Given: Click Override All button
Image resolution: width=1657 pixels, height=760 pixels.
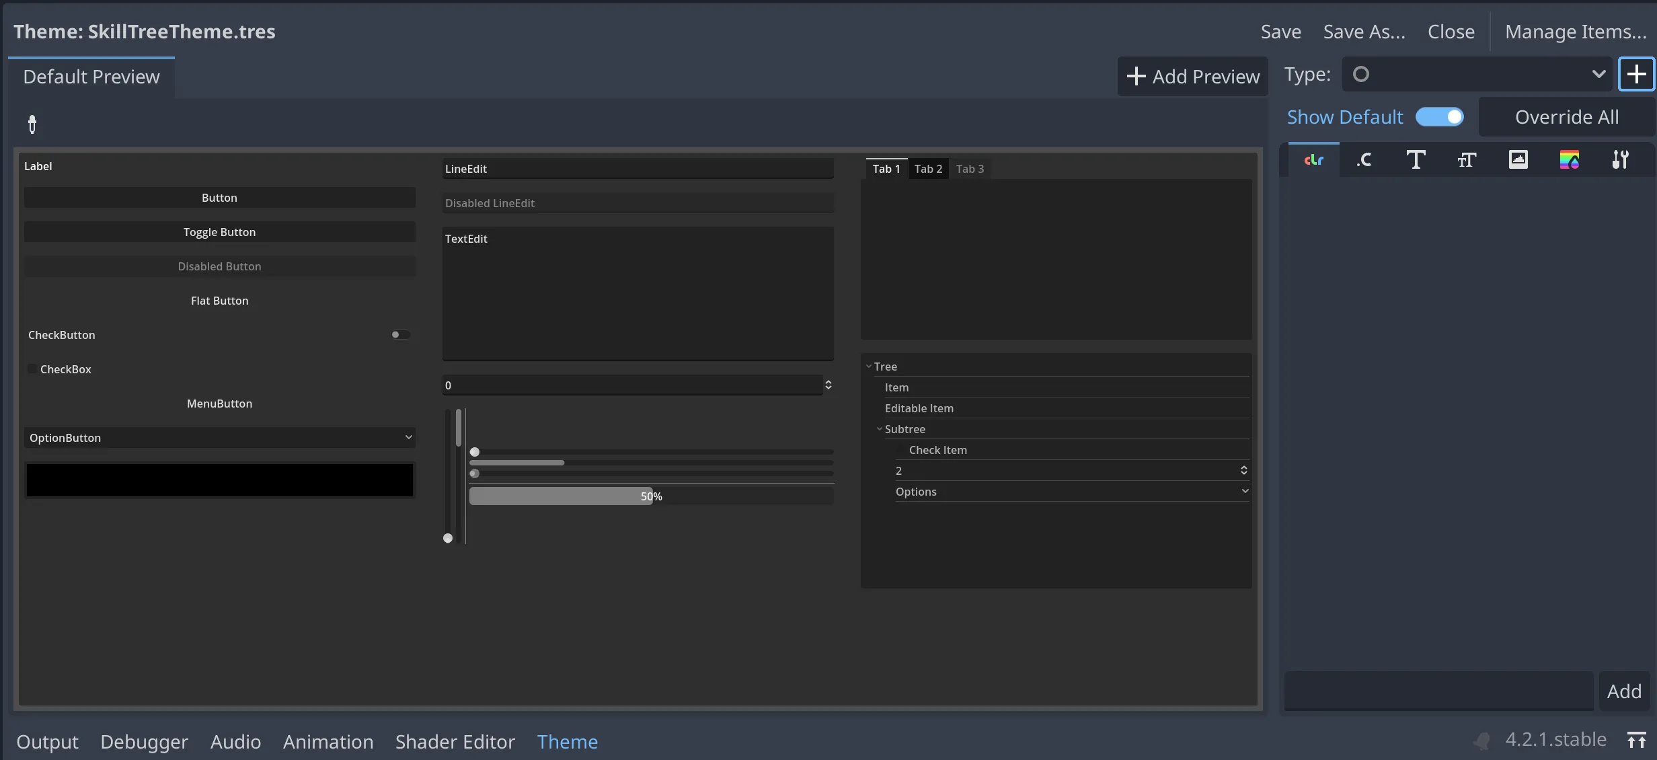Looking at the screenshot, I should [1566, 117].
